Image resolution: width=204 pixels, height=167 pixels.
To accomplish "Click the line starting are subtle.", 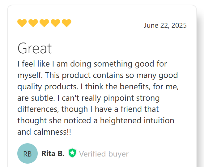I will pos(88,98).
